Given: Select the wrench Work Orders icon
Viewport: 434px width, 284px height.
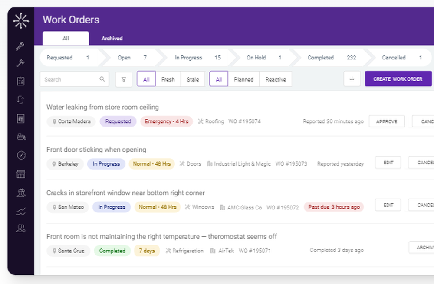Looking at the screenshot, I should coord(21,46).
